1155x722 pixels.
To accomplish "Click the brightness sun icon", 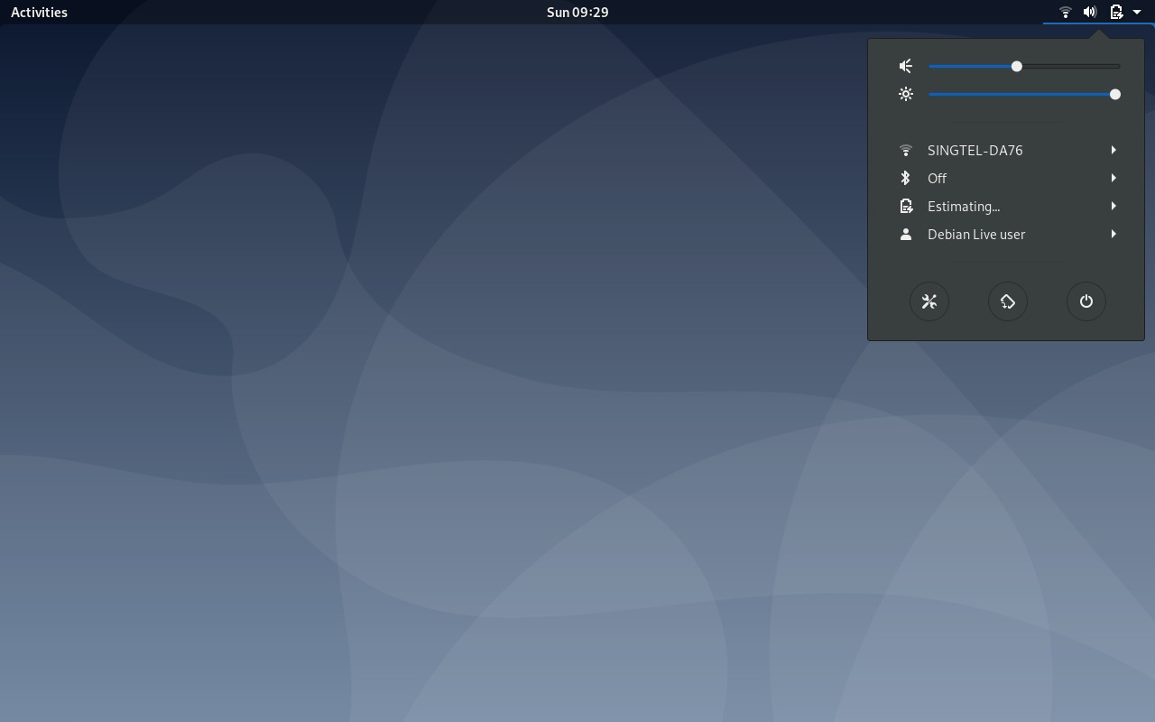I will [x=906, y=94].
